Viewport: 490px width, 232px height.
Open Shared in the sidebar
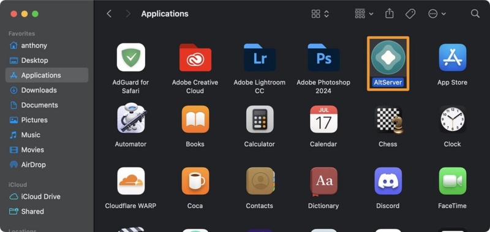click(47, 211)
